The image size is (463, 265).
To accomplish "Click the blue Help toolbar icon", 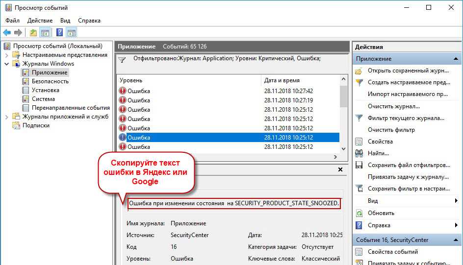I will coord(59,33).
